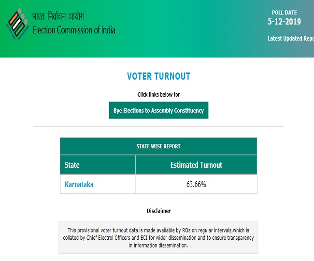314x261 pixels.
Task: Click the 63.66% turnout value cell
Action: [x=196, y=184]
